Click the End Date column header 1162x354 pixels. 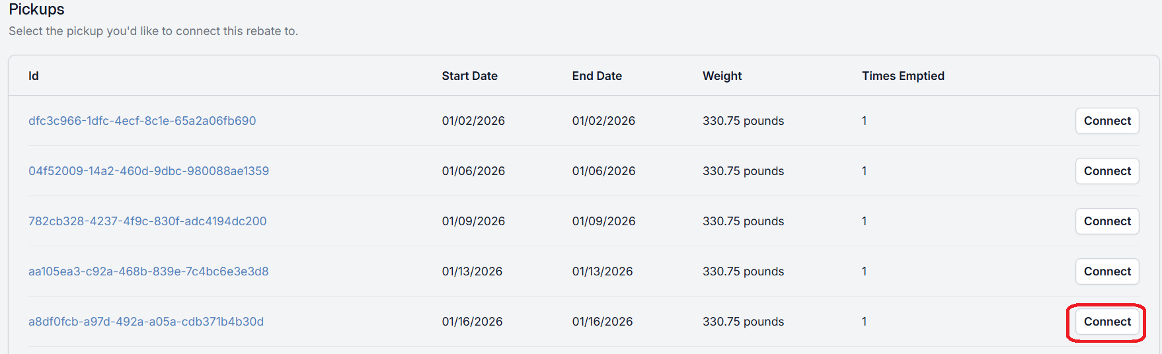(x=597, y=76)
